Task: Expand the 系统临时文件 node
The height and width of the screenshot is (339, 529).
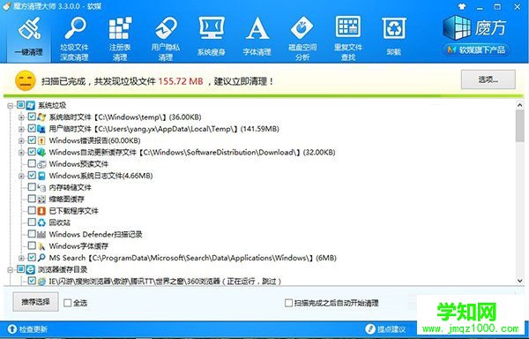Action: coord(21,117)
